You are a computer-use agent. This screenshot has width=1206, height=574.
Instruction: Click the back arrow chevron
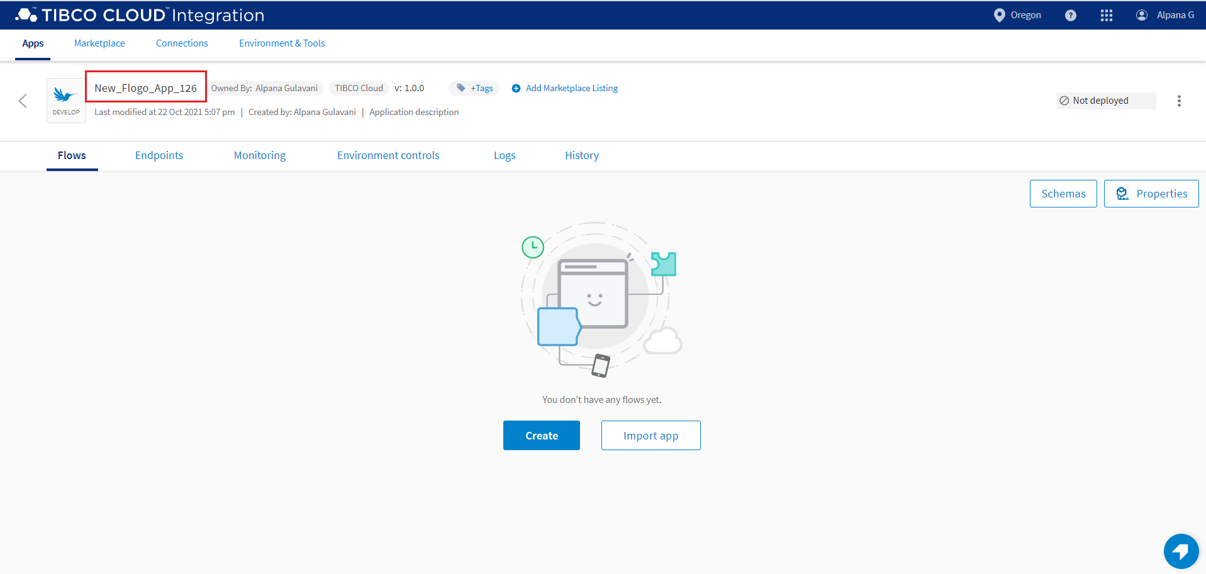[x=23, y=101]
